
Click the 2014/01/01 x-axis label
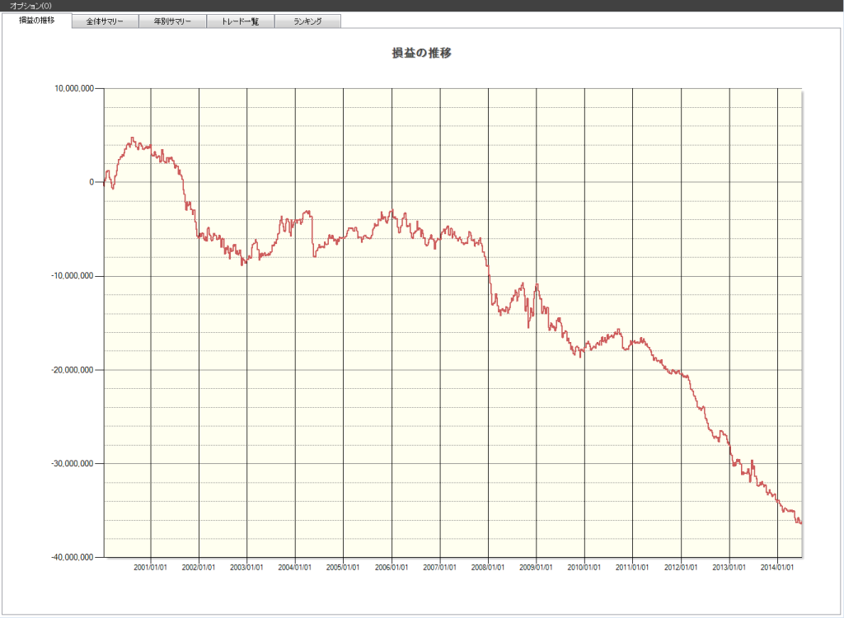pos(777,568)
